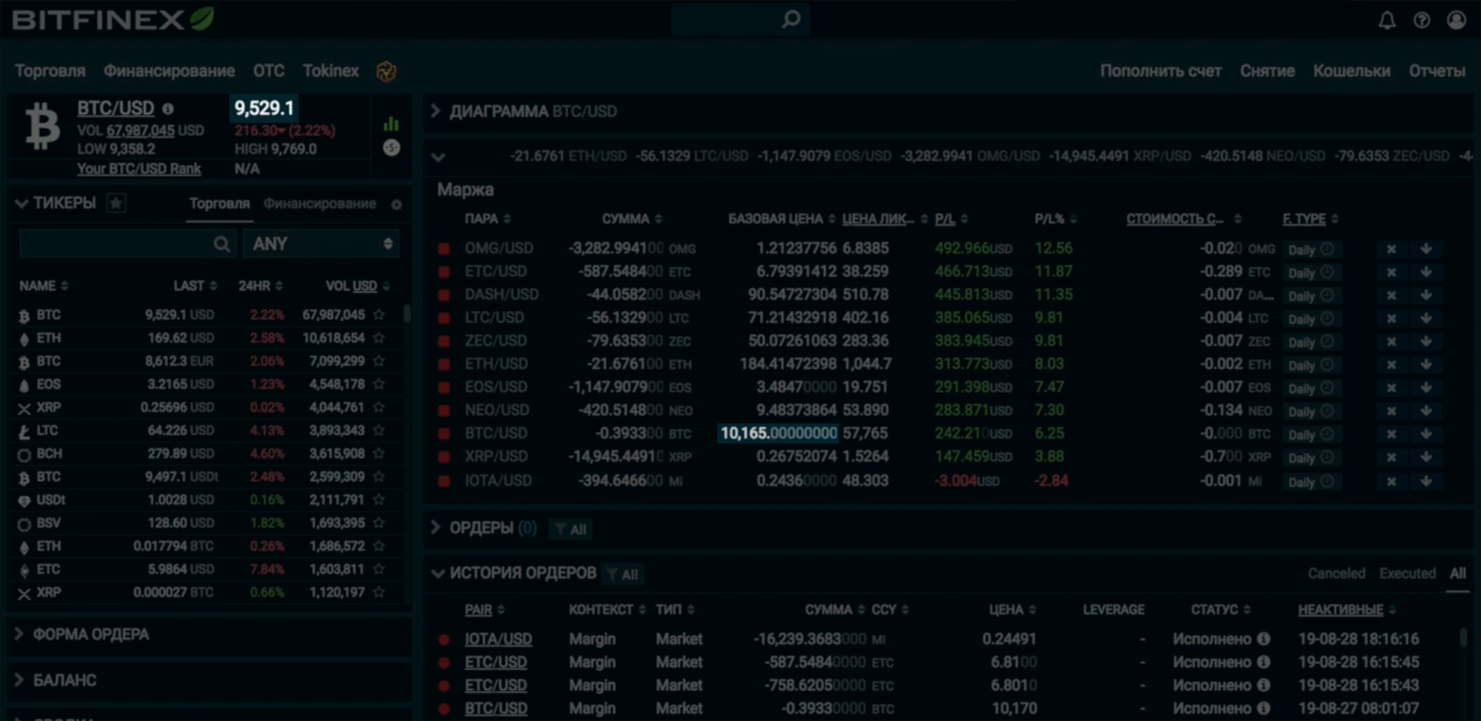Click the Daily clock icon on EOS/USD row

(1328, 387)
